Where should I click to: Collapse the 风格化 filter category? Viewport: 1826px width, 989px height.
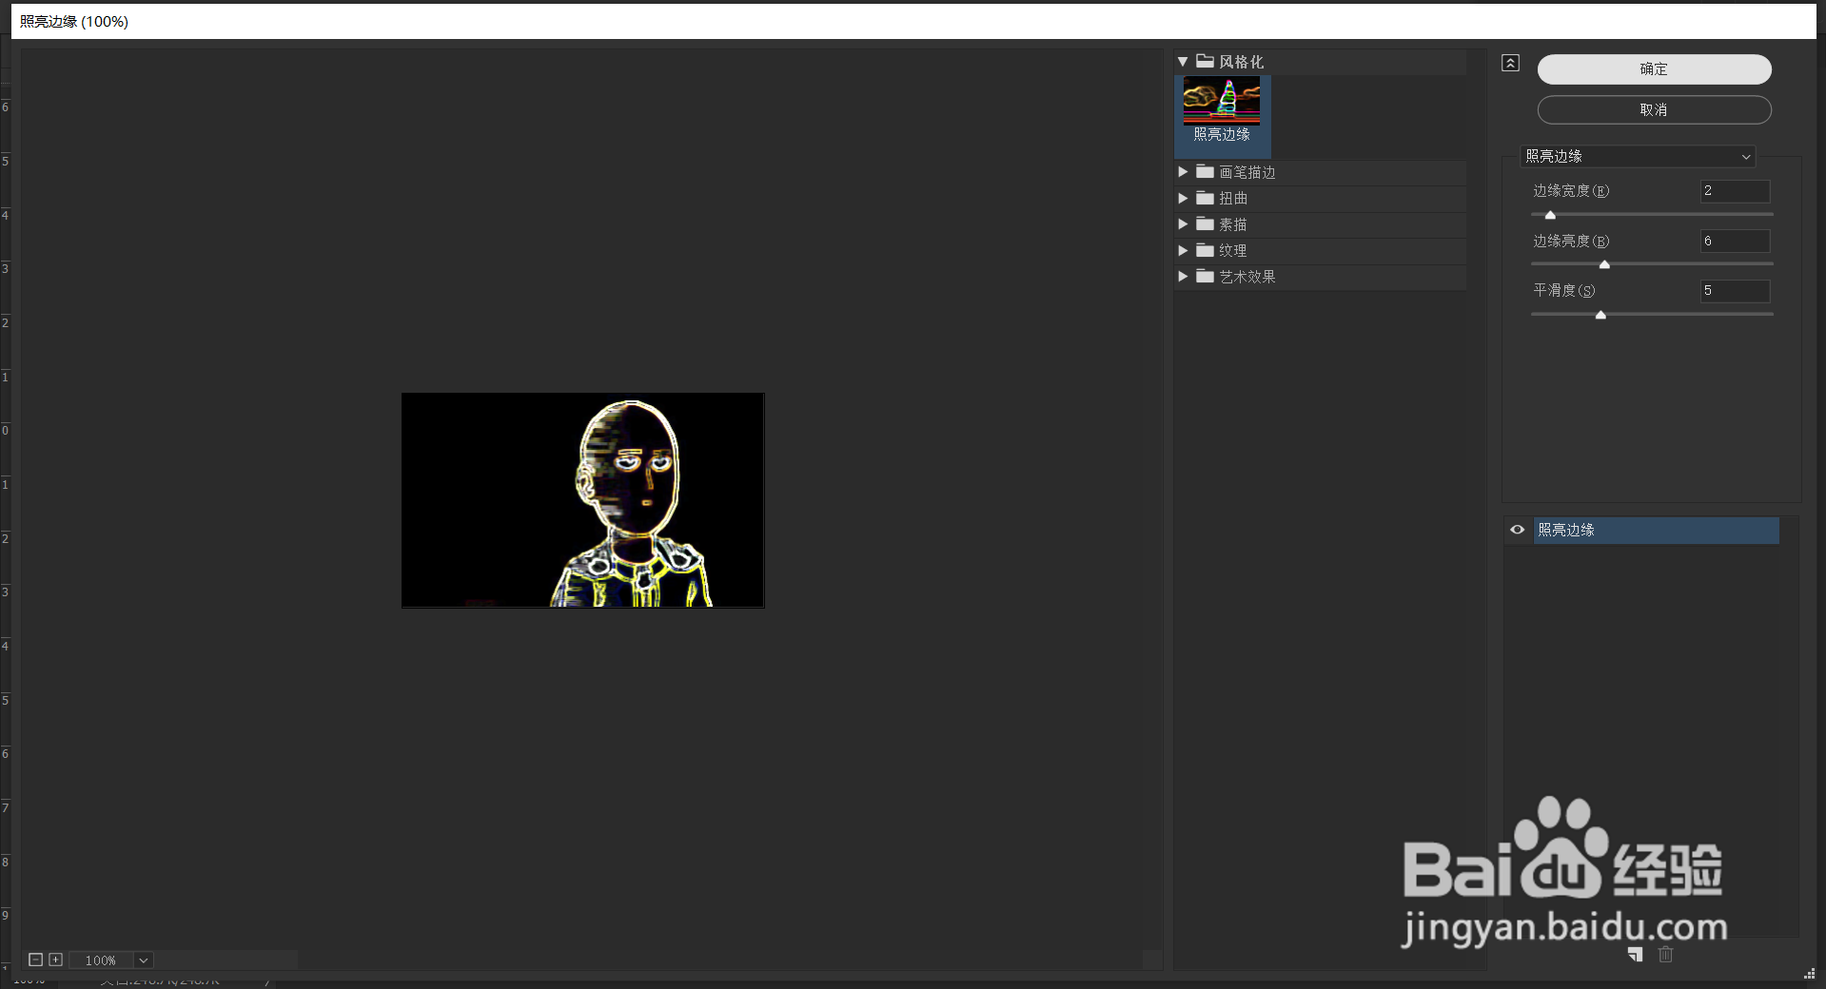click(1183, 62)
